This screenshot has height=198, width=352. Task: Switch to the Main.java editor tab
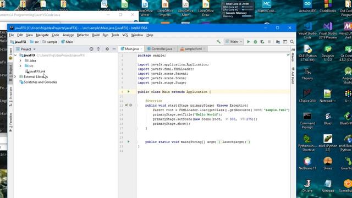pos(131,49)
